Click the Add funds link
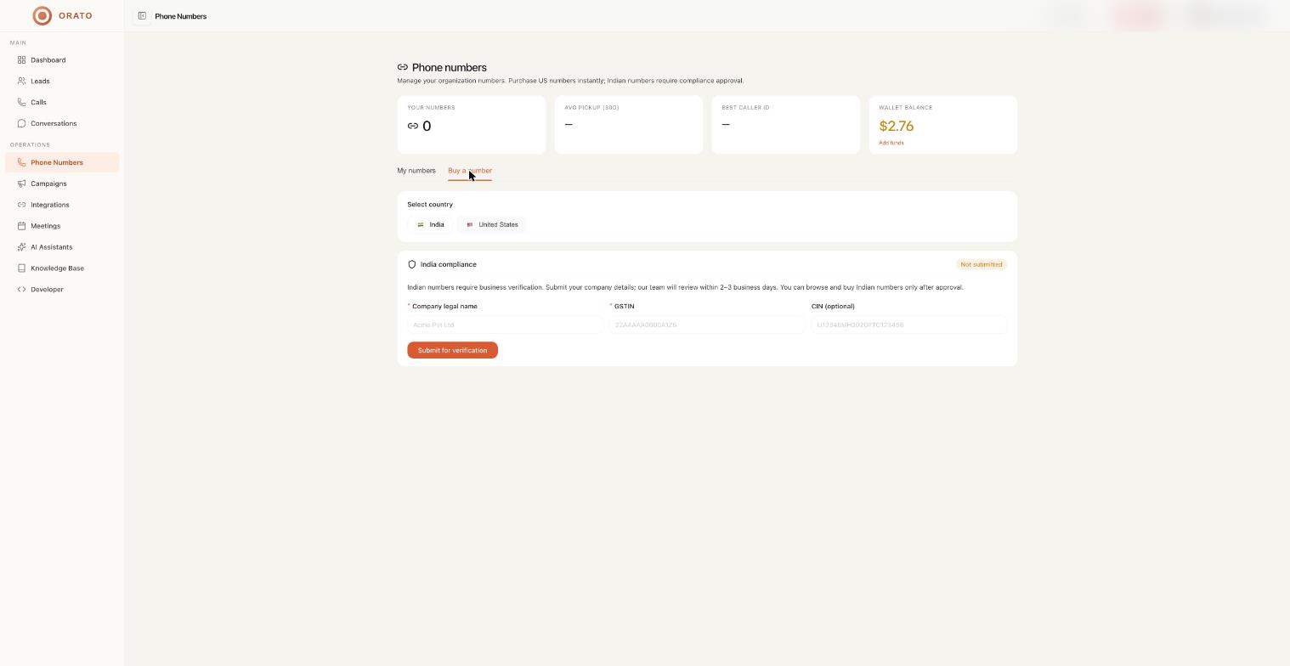Screen dimensions: 1290x666 coord(891,143)
